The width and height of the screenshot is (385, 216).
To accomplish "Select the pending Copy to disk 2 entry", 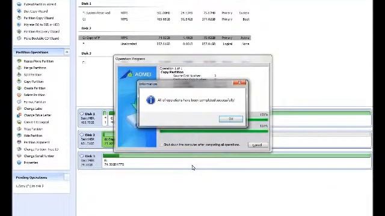I will point(29,186).
